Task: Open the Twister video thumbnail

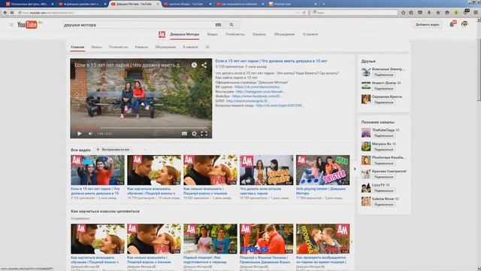Action: (x=322, y=170)
